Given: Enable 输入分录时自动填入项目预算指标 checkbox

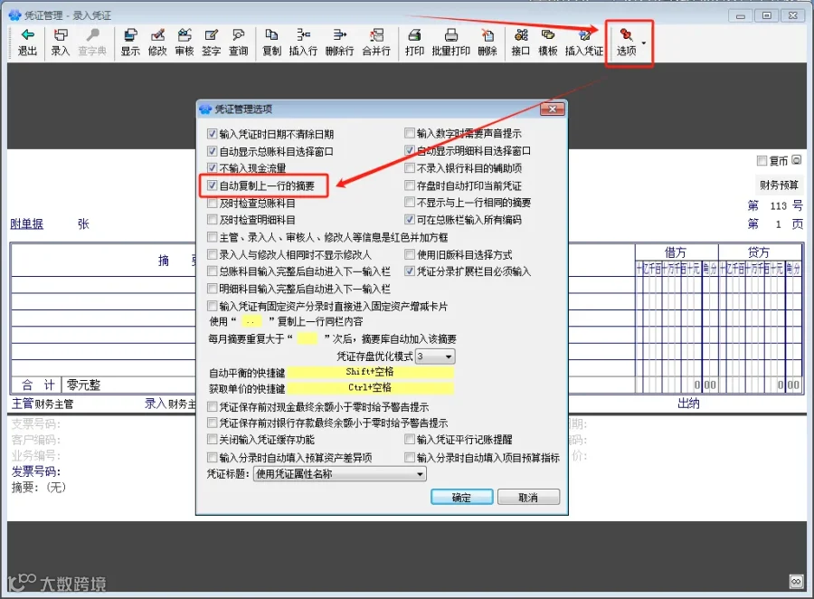Looking at the screenshot, I should coord(410,457).
